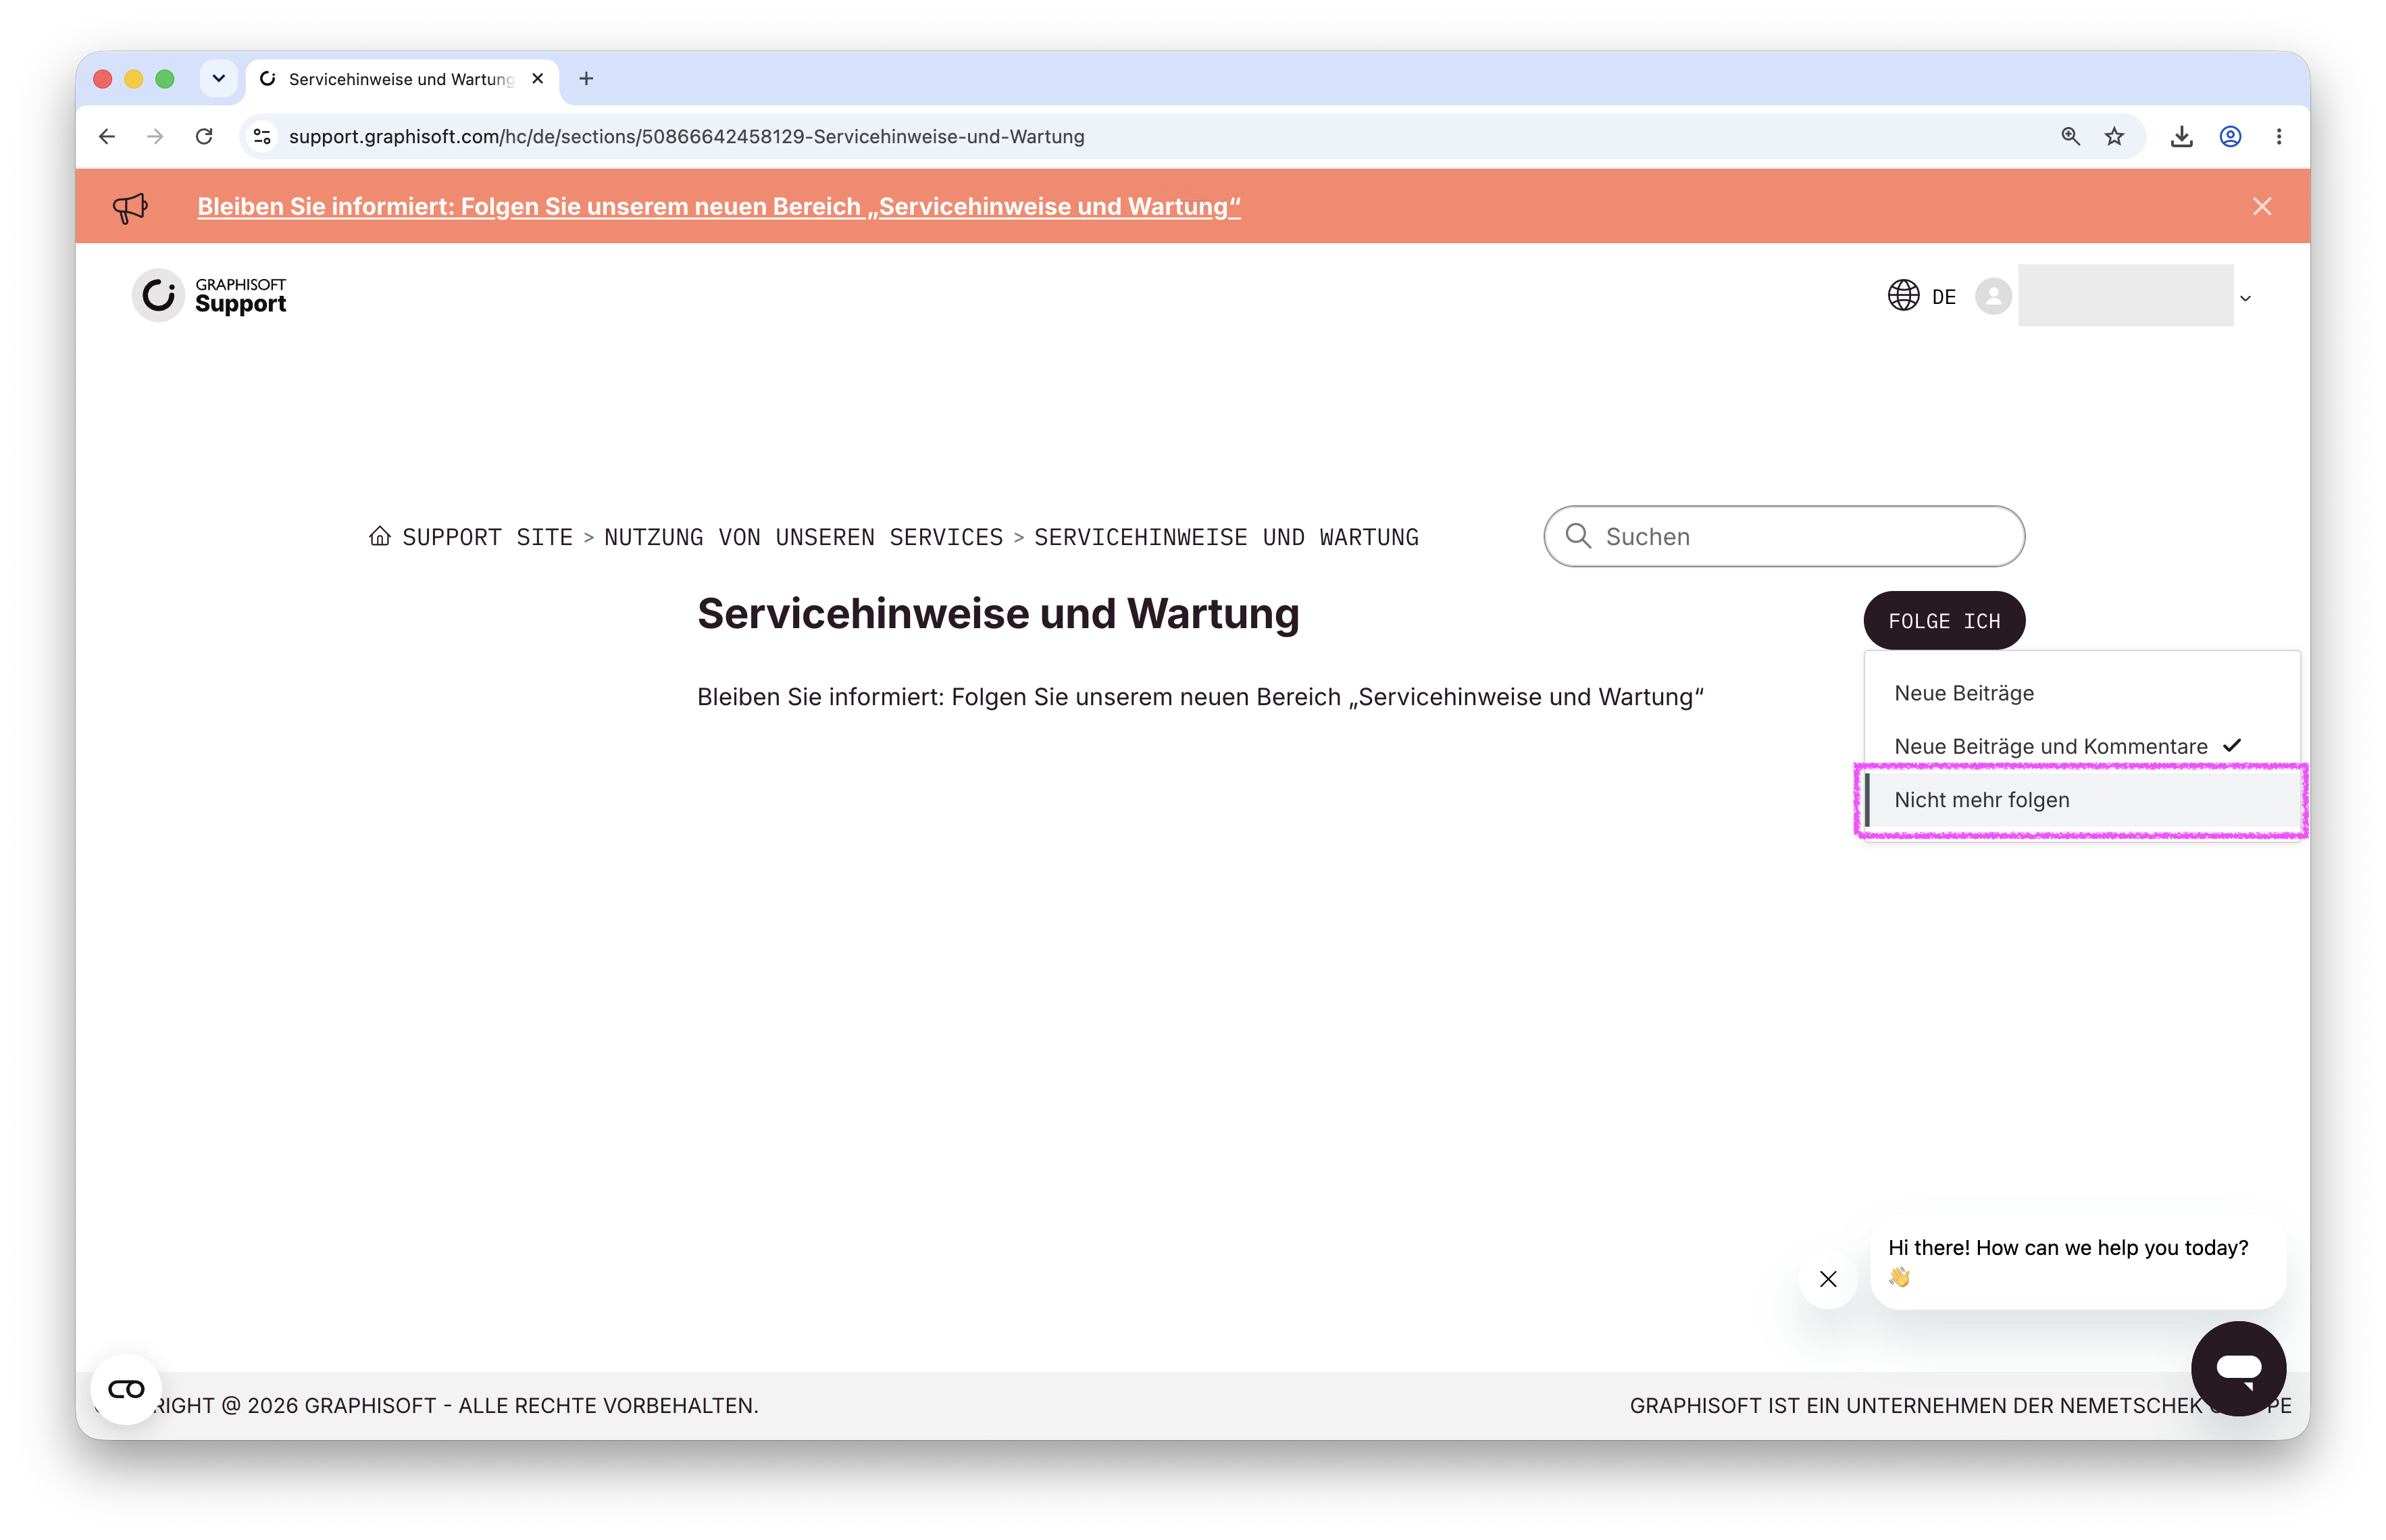The width and height of the screenshot is (2386, 1540).
Task: Open site information icon in address bar
Action: coord(262,136)
